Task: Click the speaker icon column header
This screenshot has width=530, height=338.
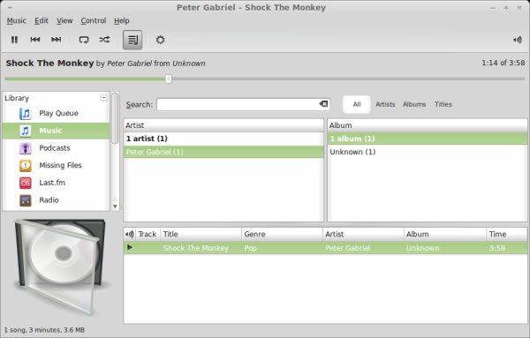Action: [x=130, y=234]
